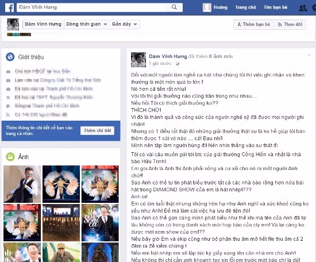Click the green Ảnh section icon
The image size is (316, 262).
pyautogui.click(x=10, y=157)
